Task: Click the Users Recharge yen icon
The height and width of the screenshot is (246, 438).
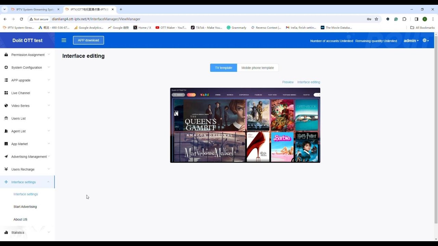Action: click(6, 169)
